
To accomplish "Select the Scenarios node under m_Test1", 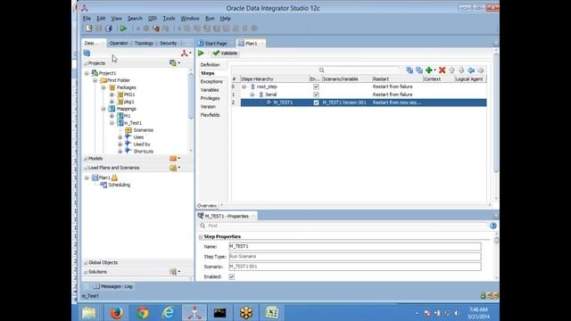I will tap(143, 130).
